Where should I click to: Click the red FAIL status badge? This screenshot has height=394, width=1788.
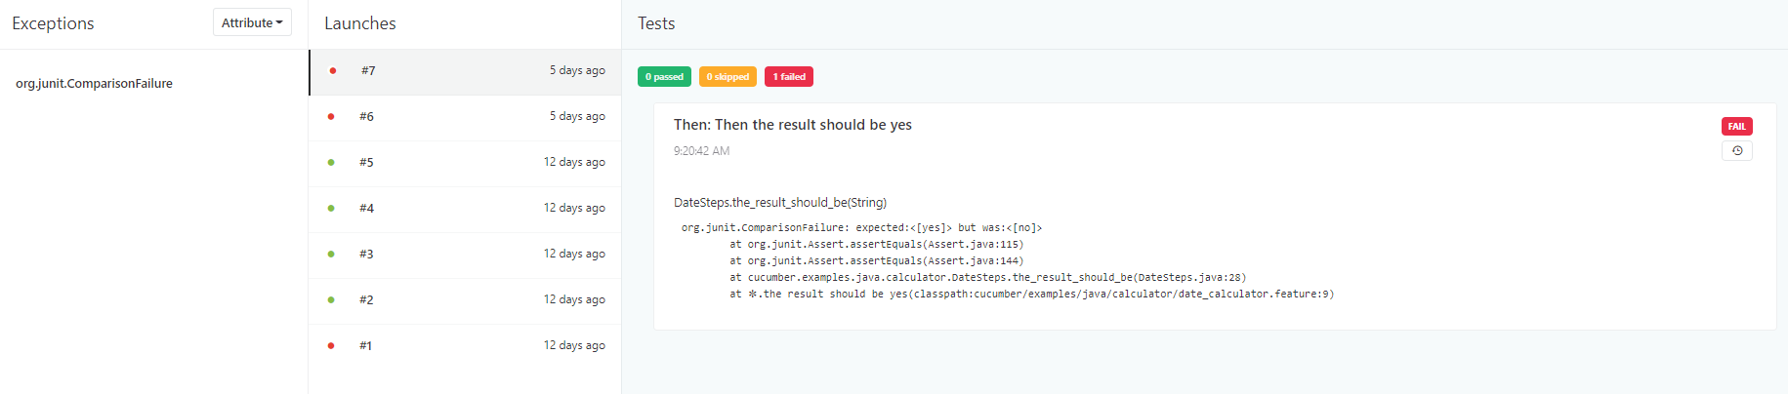point(1736,126)
